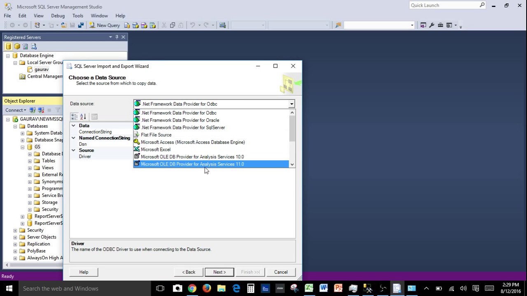Select .Net Framework Data Provider for SqlServer
Image resolution: width=527 pixels, height=296 pixels.
click(x=211, y=127)
